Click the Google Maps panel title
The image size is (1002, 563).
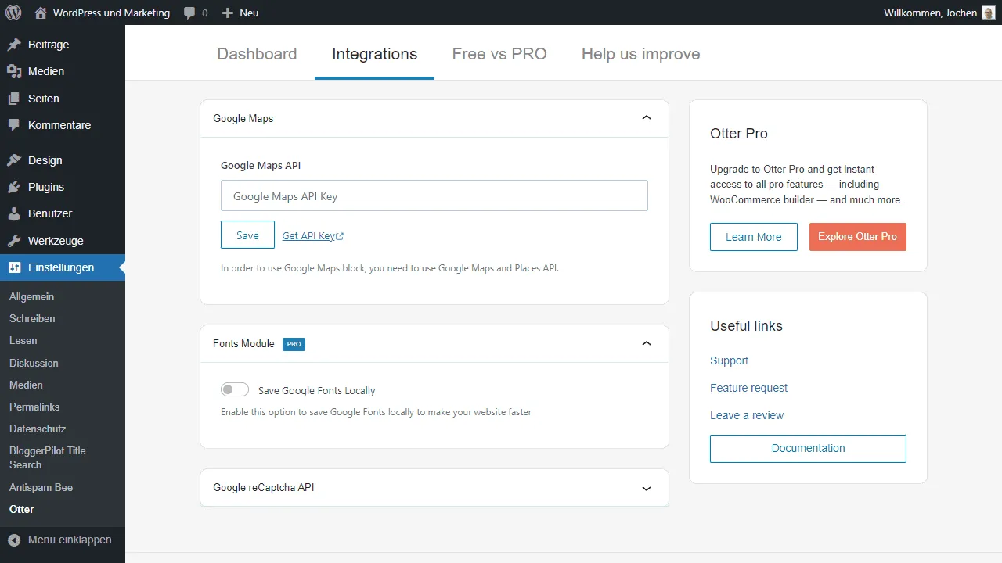(x=243, y=118)
